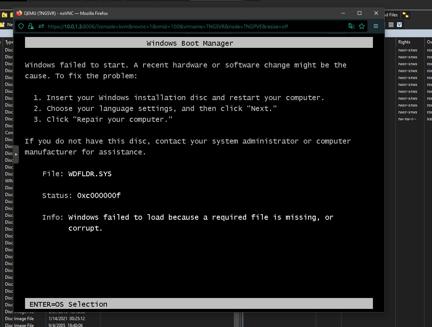Open the Firefox hamburger application menu
This screenshot has width=432, height=327.
[376, 26]
